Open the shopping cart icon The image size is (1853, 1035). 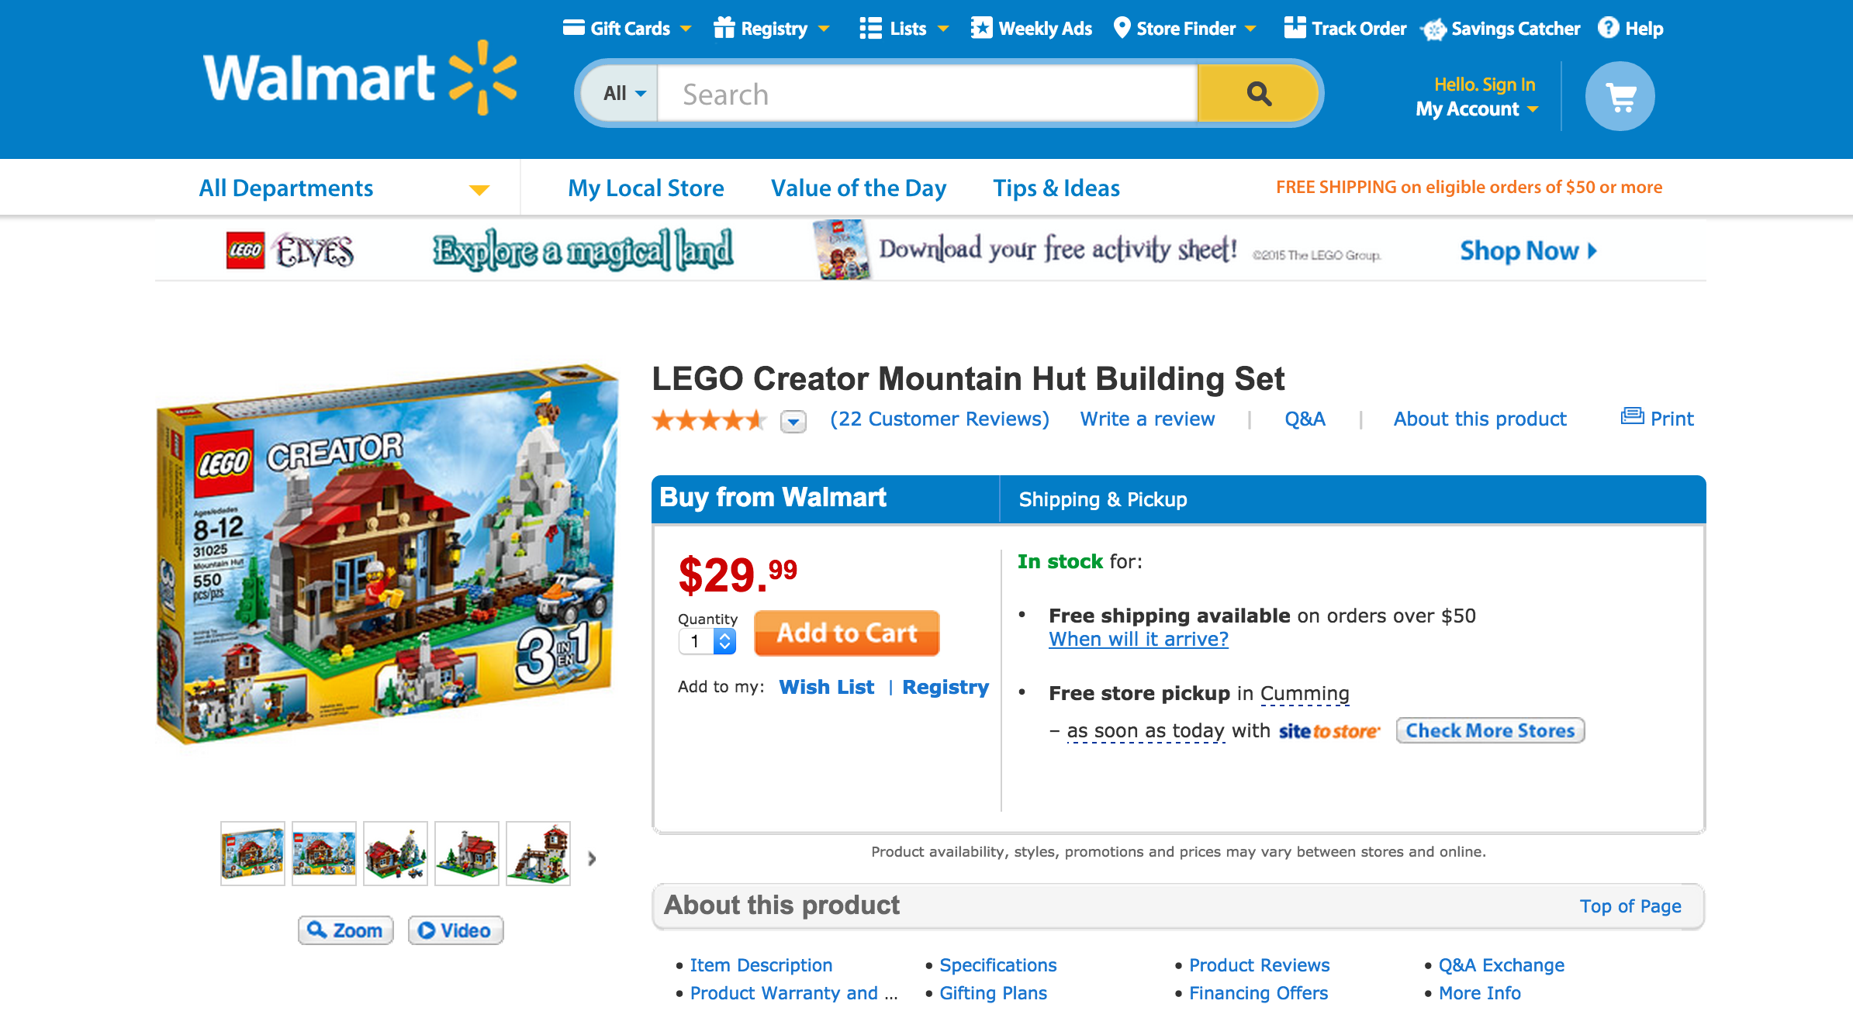coord(1620,96)
